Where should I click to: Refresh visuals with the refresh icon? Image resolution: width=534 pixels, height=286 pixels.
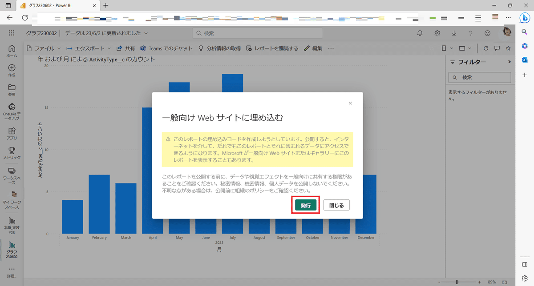pyautogui.click(x=486, y=48)
